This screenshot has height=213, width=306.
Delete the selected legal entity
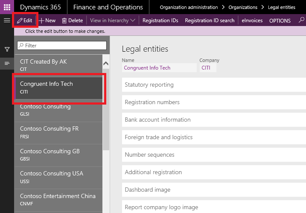coord(73,20)
